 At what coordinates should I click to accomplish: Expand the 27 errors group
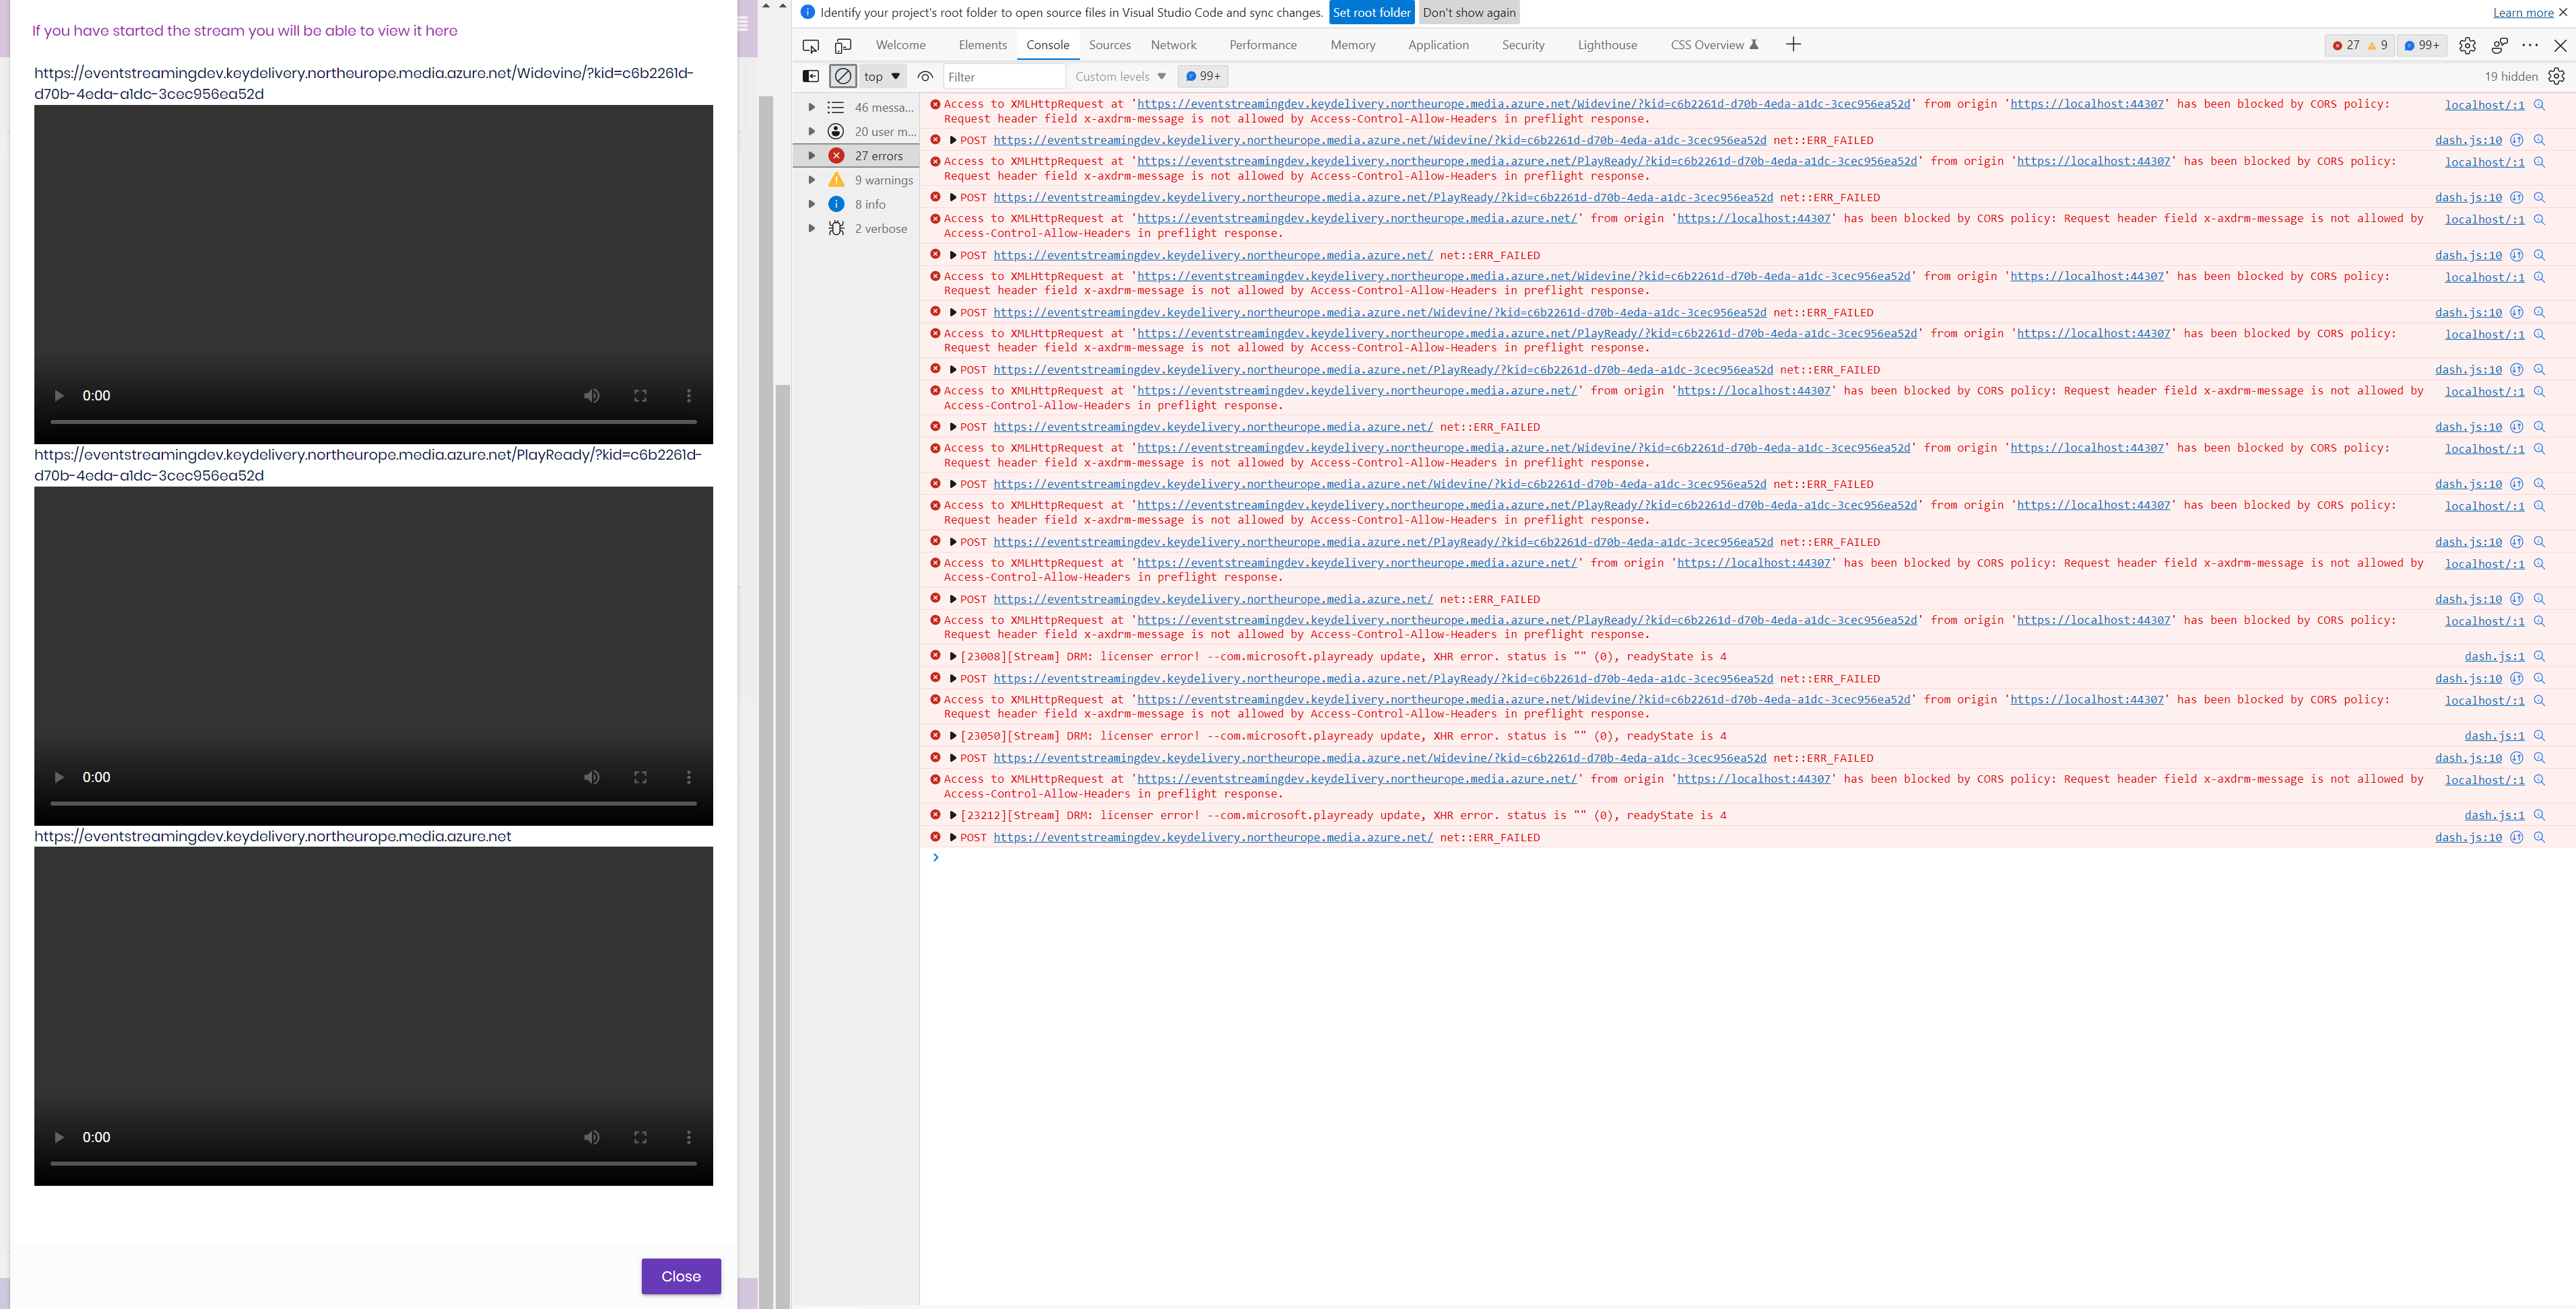(812, 155)
